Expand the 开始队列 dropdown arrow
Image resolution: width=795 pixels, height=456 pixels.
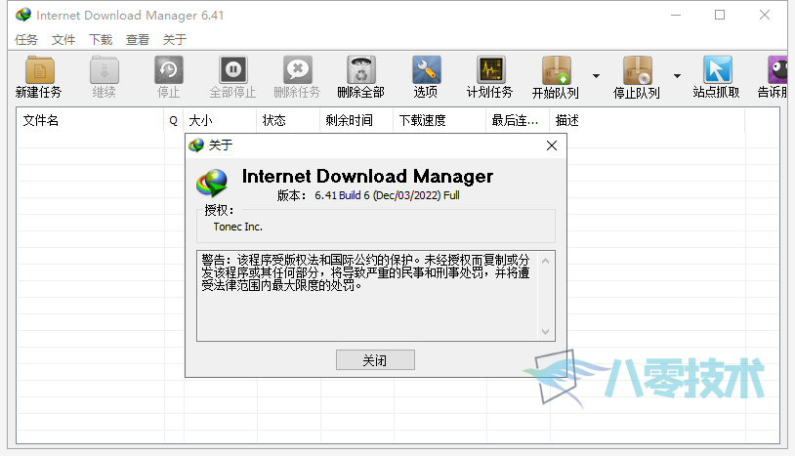pyautogui.click(x=596, y=76)
